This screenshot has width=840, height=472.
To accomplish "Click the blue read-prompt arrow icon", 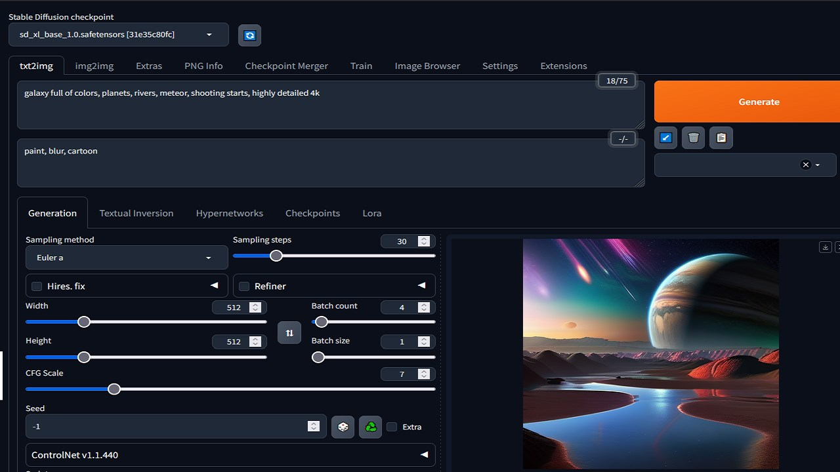I will pyautogui.click(x=665, y=138).
